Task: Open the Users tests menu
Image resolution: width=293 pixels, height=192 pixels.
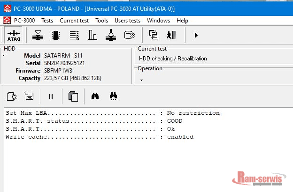Action: click(127, 21)
